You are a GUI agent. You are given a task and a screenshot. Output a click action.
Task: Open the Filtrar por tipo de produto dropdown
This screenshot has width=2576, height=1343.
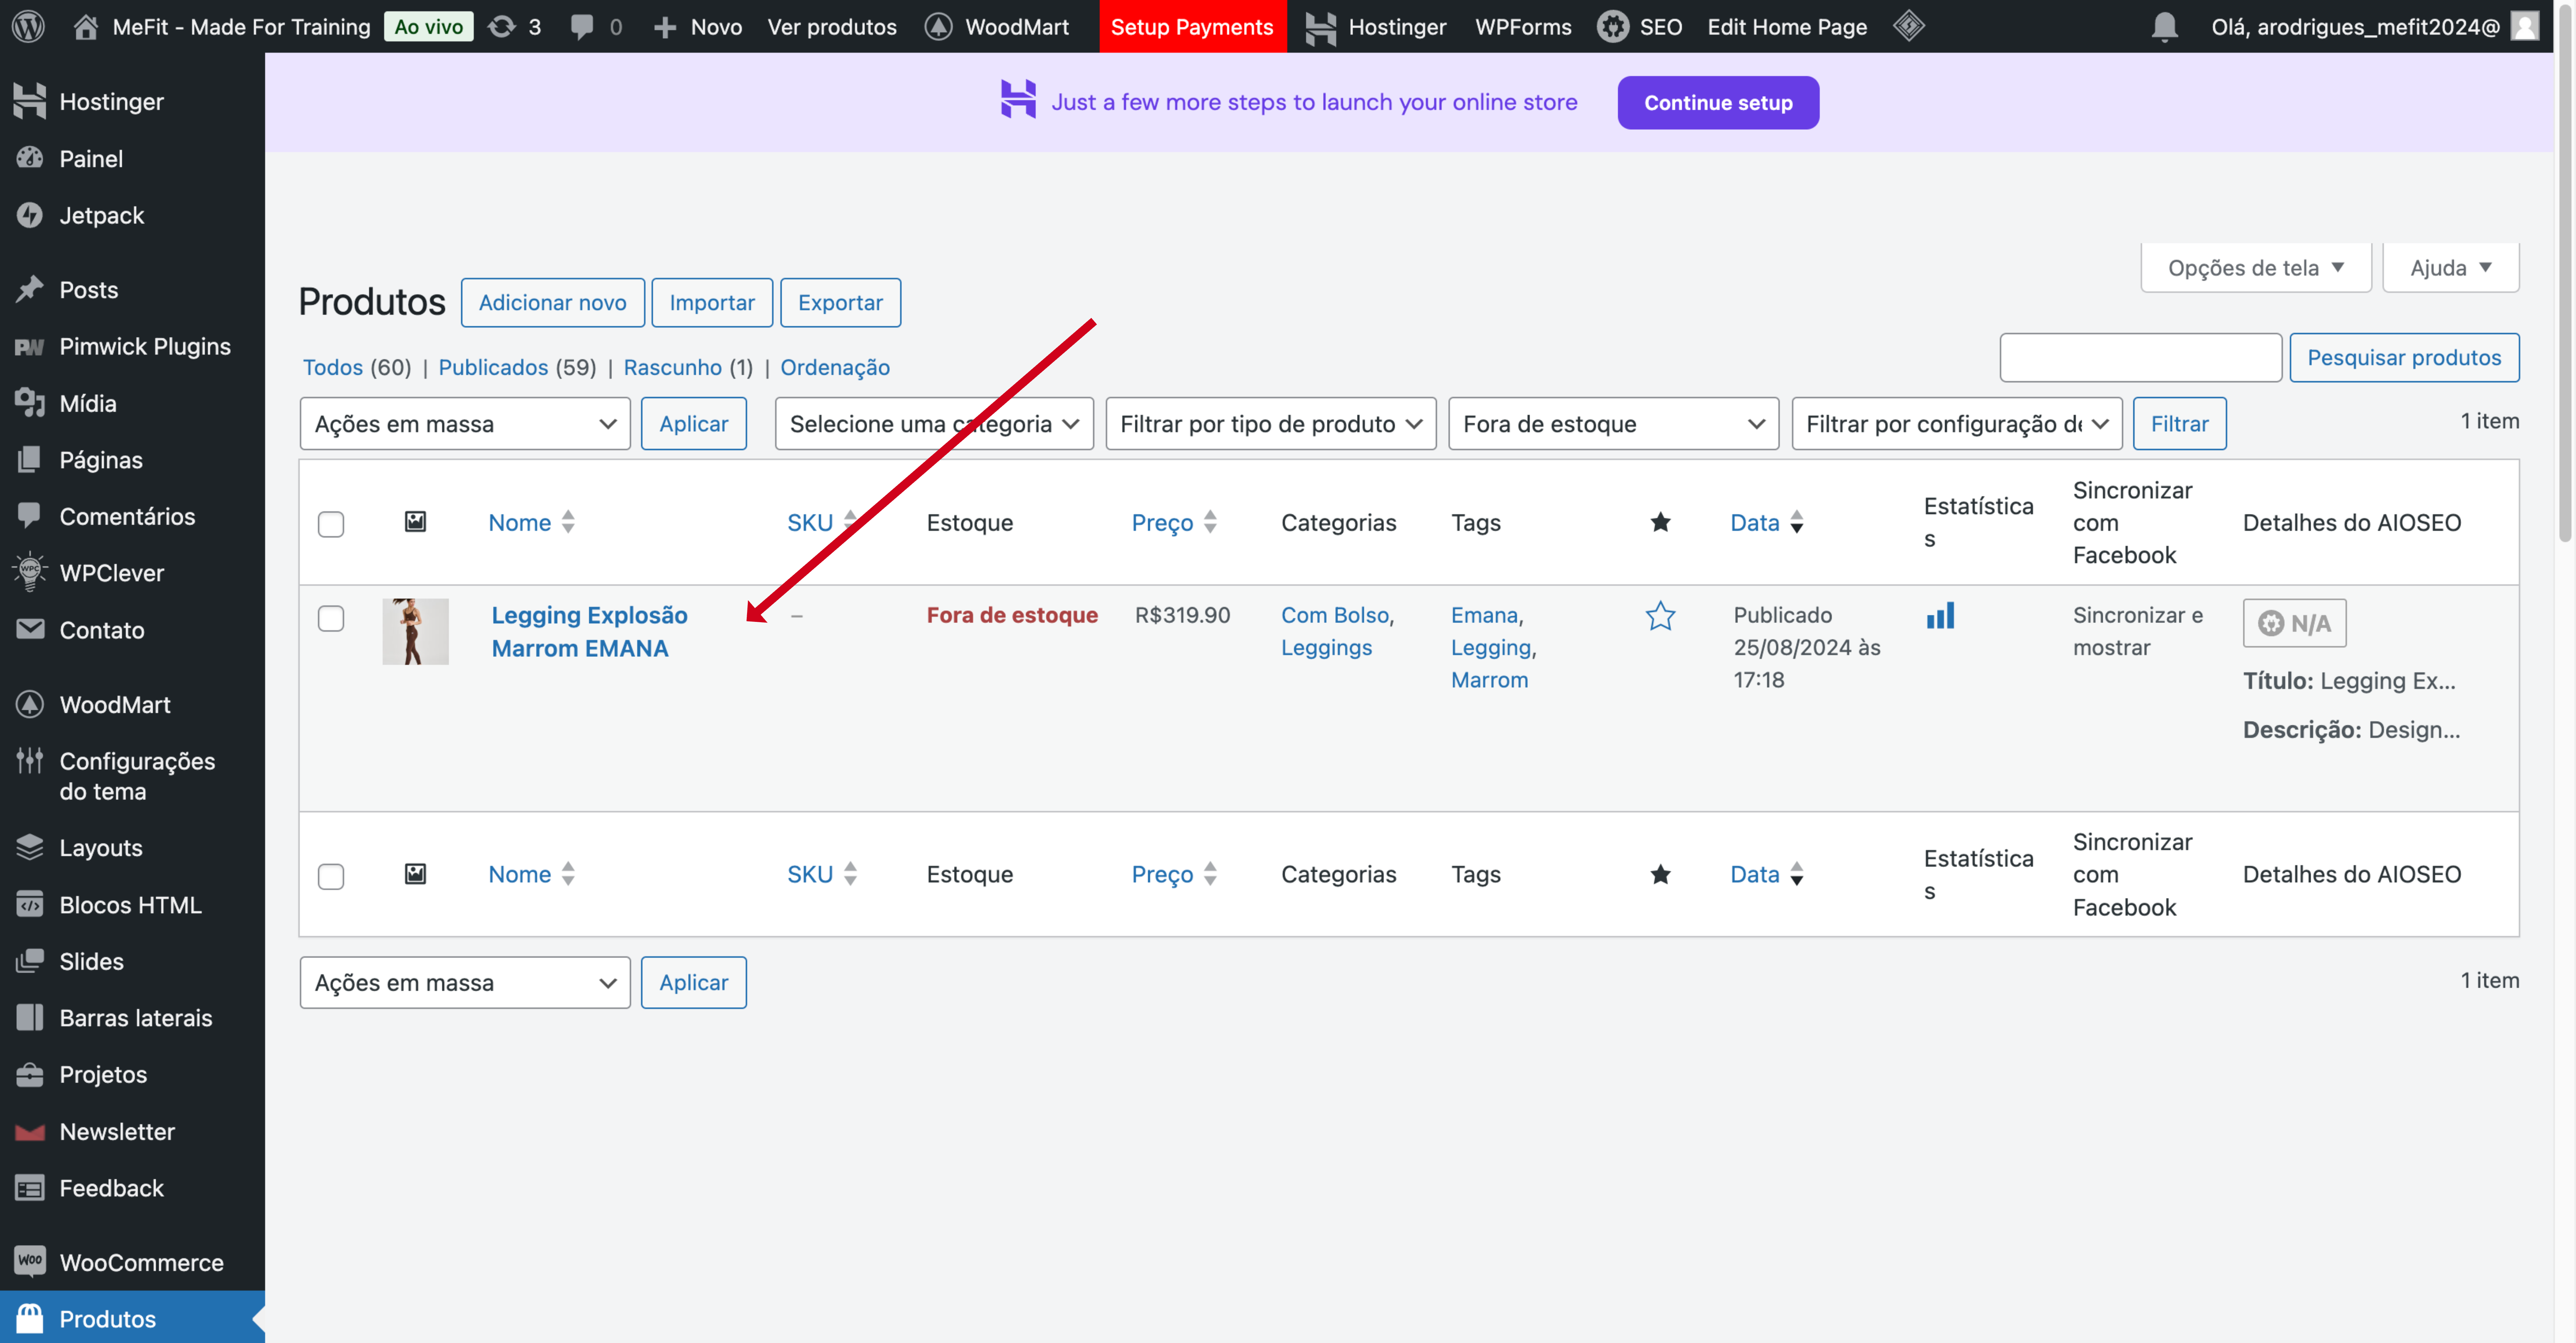pos(1271,424)
